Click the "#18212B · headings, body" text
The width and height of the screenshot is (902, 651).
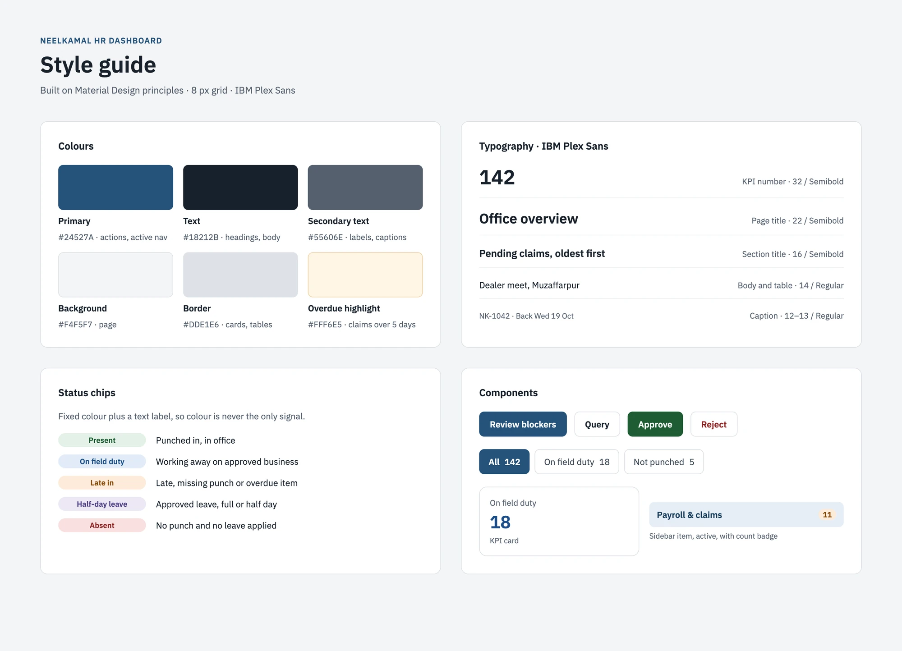pyautogui.click(x=232, y=237)
